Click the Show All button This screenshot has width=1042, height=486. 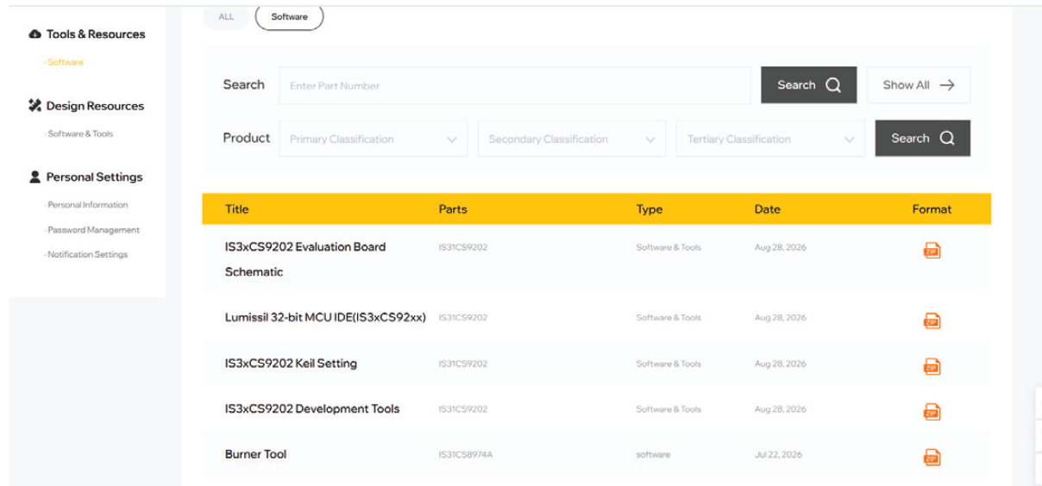tap(919, 84)
